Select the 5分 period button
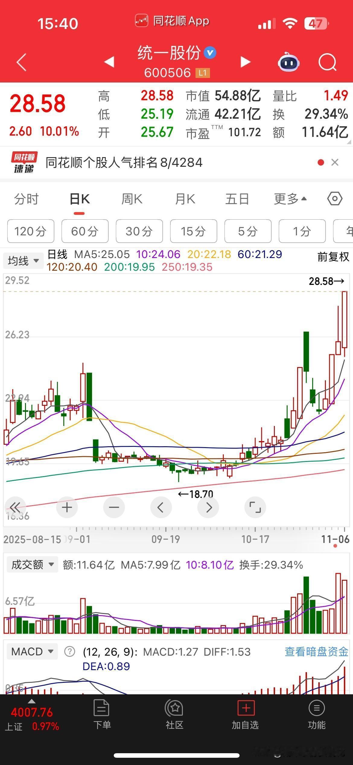Screen dimensions: 353x765 tap(248, 231)
